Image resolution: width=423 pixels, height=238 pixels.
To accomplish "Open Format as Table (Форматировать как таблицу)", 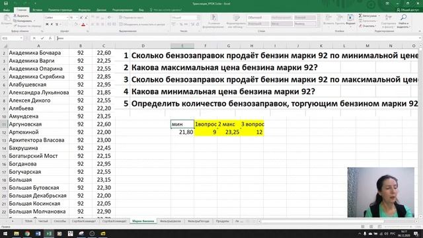I will [x=236, y=21].
